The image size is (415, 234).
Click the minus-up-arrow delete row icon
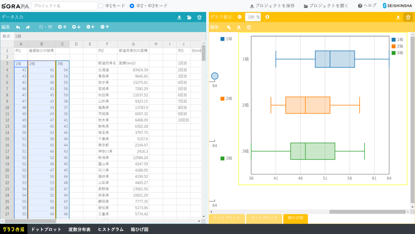click(x=105, y=27)
